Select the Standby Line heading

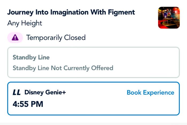click(x=31, y=57)
